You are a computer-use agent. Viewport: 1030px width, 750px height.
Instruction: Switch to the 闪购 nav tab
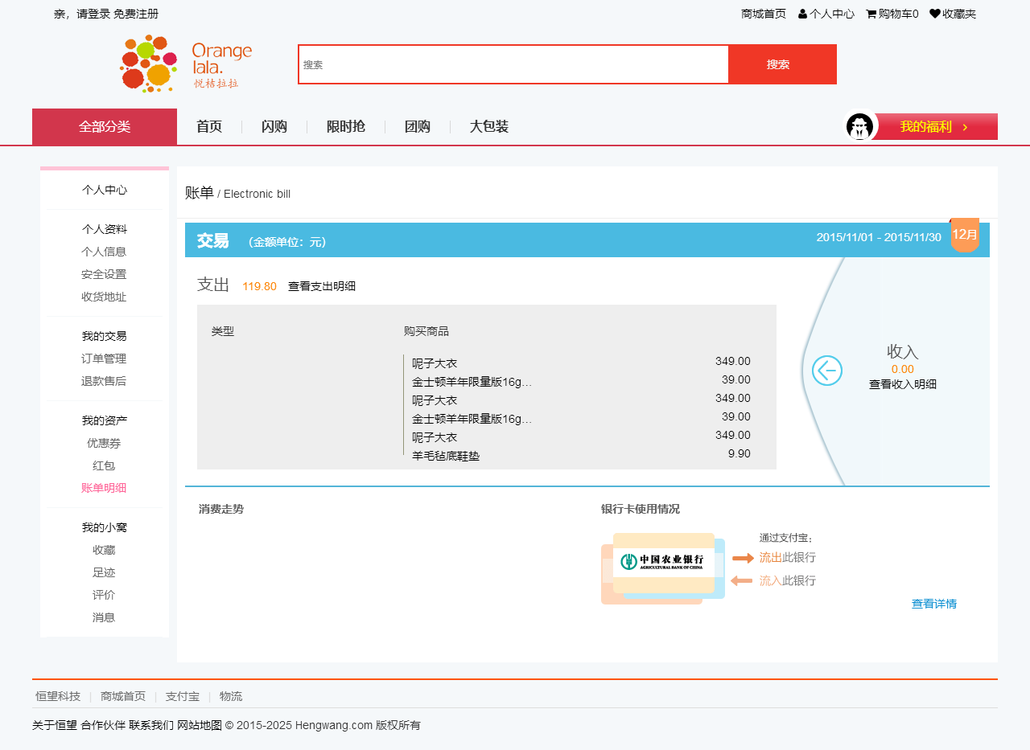274,127
